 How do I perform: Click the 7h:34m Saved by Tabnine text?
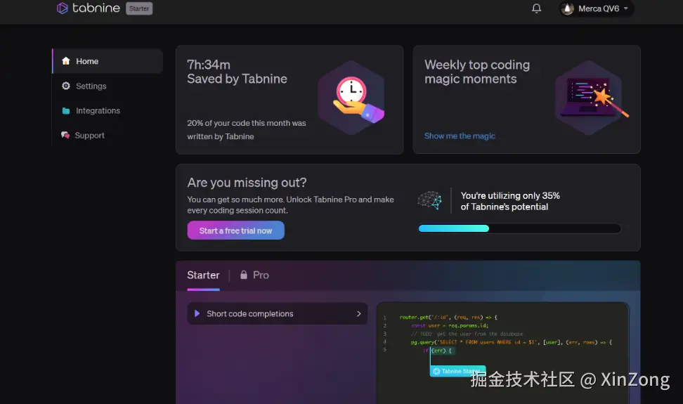point(237,72)
